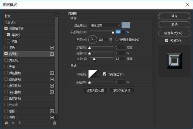Click the 不透明度 value field showing 100
The width and height of the screenshot is (193, 129).
click(121, 32)
